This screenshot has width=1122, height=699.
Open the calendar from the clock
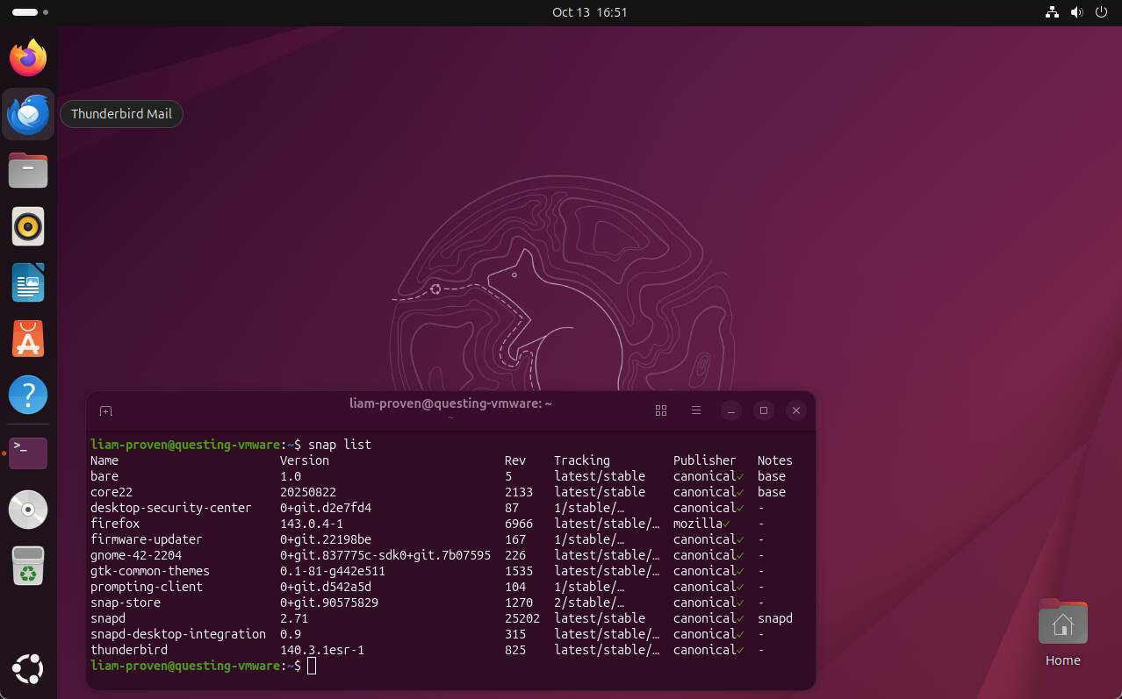click(589, 12)
